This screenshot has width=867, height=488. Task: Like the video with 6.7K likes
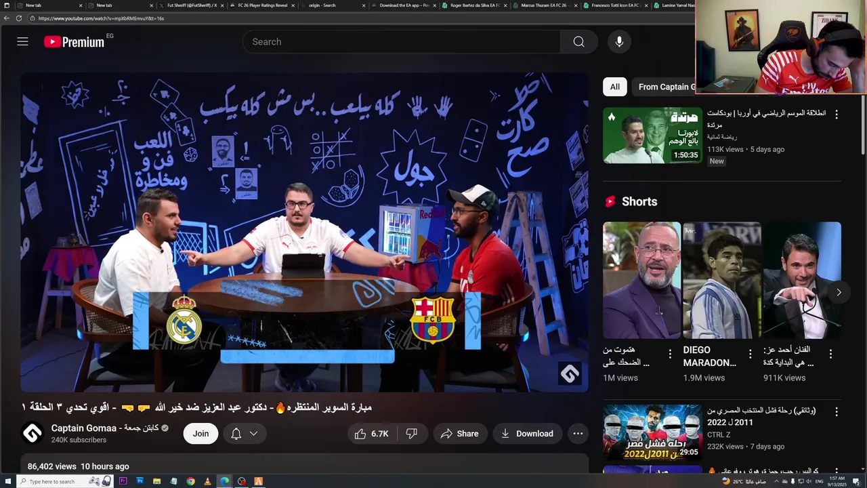point(372,434)
